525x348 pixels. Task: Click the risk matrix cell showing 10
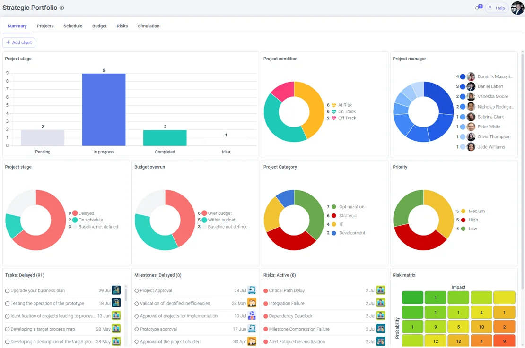coord(481,327)
